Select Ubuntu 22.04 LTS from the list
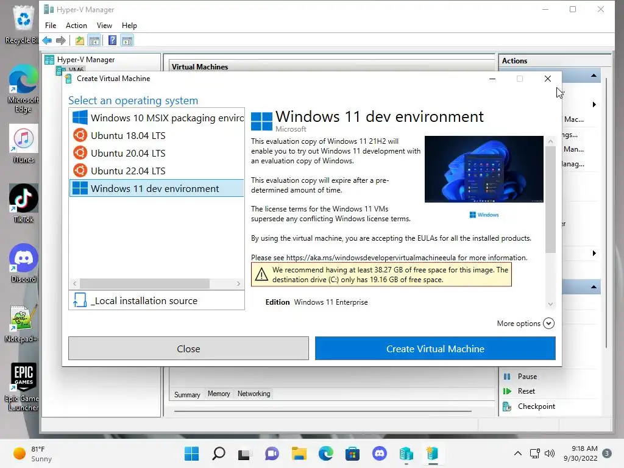This screenshot has width=624, height=468. (x=157, y=171)
